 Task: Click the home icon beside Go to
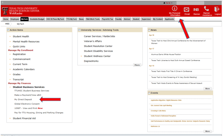pyautogui.click(x=164, y=3)
